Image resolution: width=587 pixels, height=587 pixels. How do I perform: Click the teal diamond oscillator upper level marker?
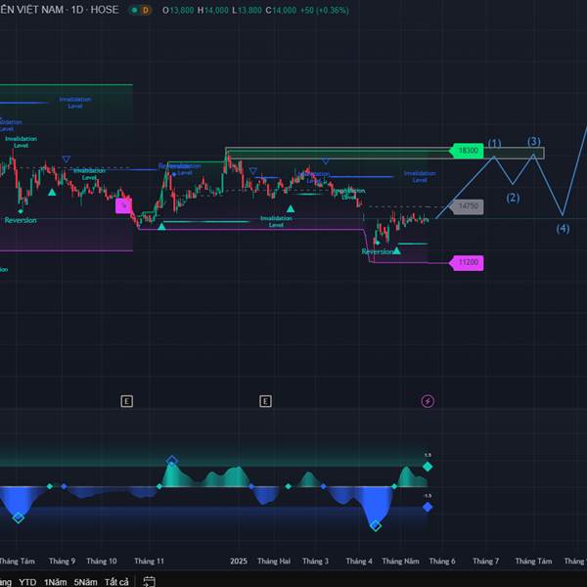click(428, 467)
